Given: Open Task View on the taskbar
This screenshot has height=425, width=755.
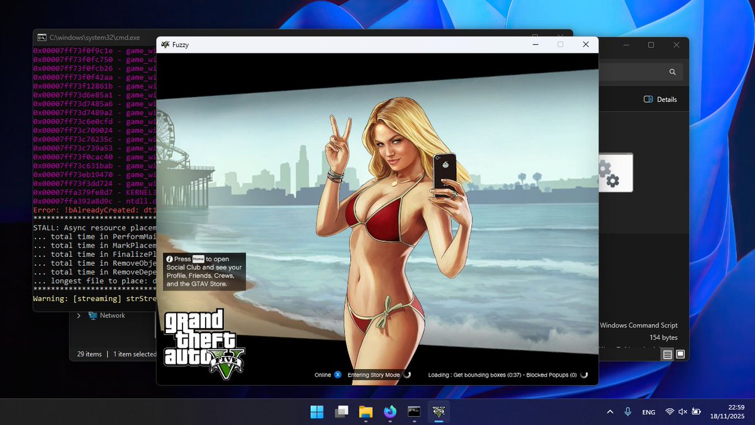Looking at the screenshot, I should coord(342,412).
